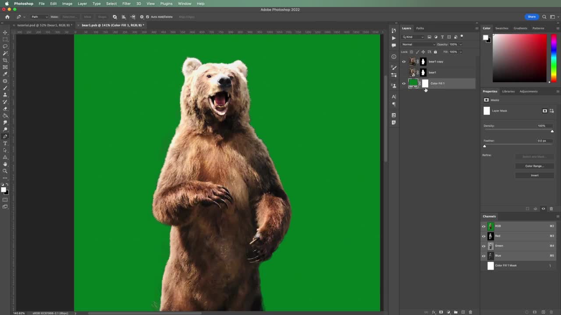This screenshot has height=315, width=561.
Task: Select the Eyedropper tool
Action: point(5,74)
